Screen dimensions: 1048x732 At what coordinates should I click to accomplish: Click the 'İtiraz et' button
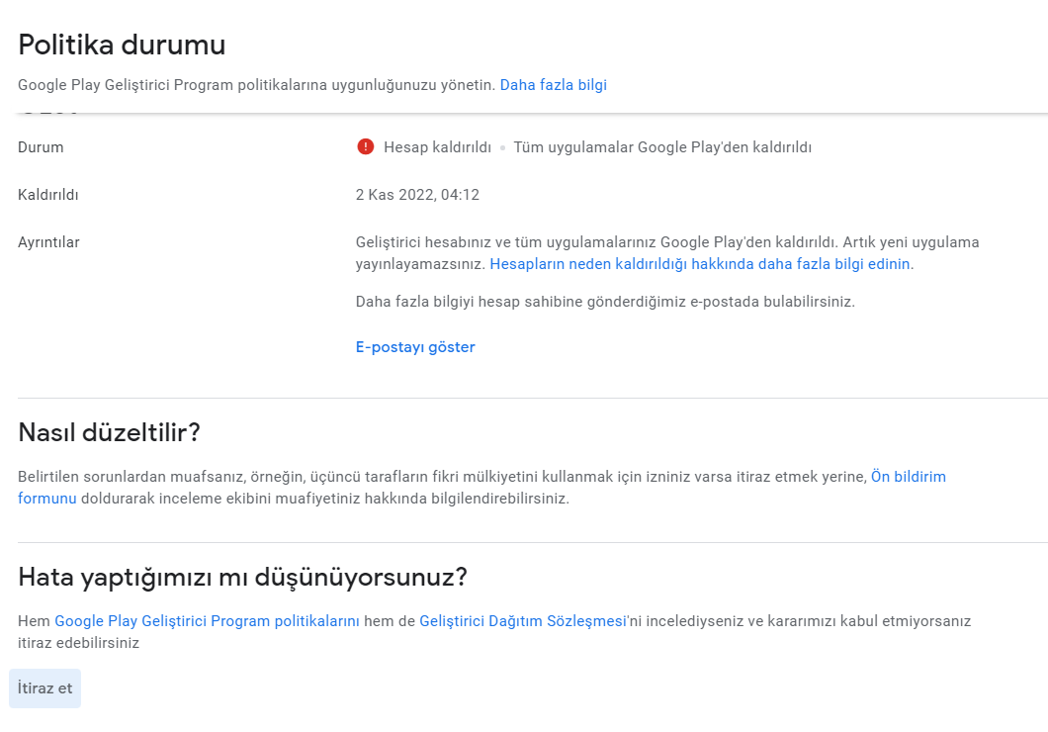pyautogui.click(x=44, y=687)
